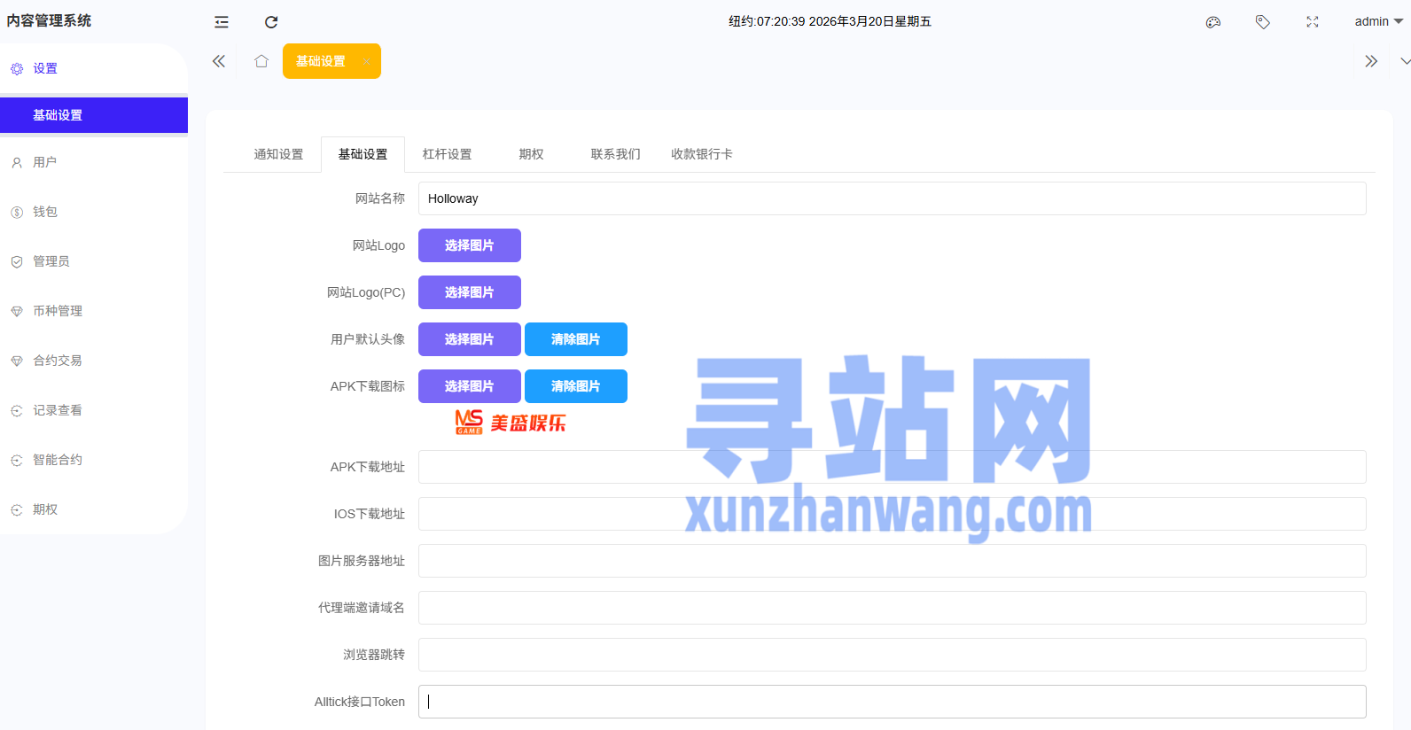Open the admin user dropdown
Screen dimensions: 1411x730
coord(1377,21)
